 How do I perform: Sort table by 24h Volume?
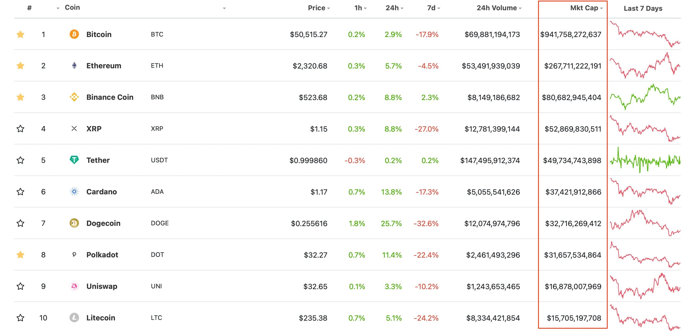coord(499,8)
